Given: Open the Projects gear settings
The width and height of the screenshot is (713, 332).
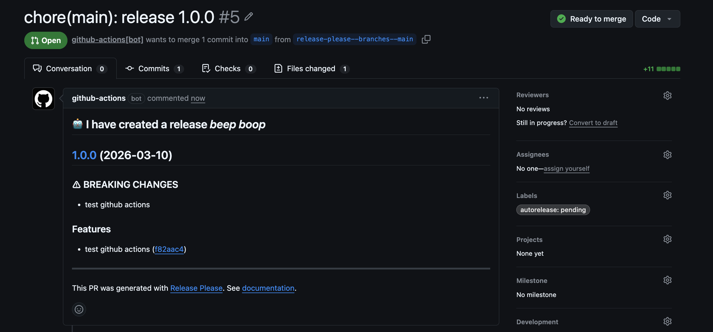Looking at the screenshot, I should point(667,239).
